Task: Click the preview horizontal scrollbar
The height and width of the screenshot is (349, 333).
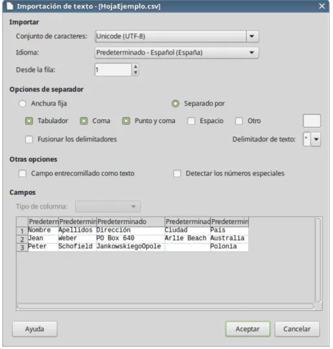Action: click(165, 307)
